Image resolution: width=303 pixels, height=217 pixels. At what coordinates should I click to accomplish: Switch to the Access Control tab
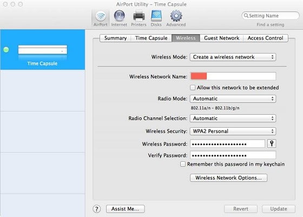(x=266, y=38)
